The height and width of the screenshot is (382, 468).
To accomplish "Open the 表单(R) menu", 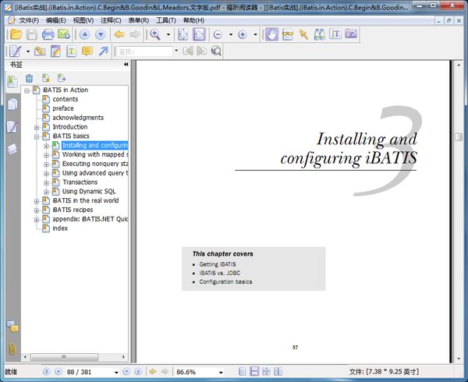I will 139,20.
